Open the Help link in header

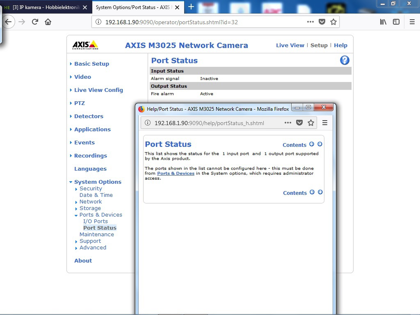340,45
